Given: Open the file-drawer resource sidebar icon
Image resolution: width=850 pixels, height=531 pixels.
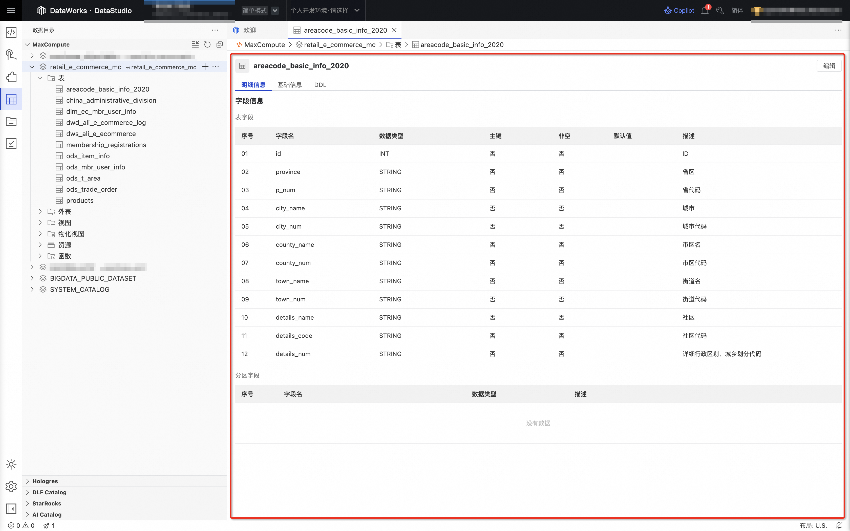Looking at the screenshot, I should [11, 122].
